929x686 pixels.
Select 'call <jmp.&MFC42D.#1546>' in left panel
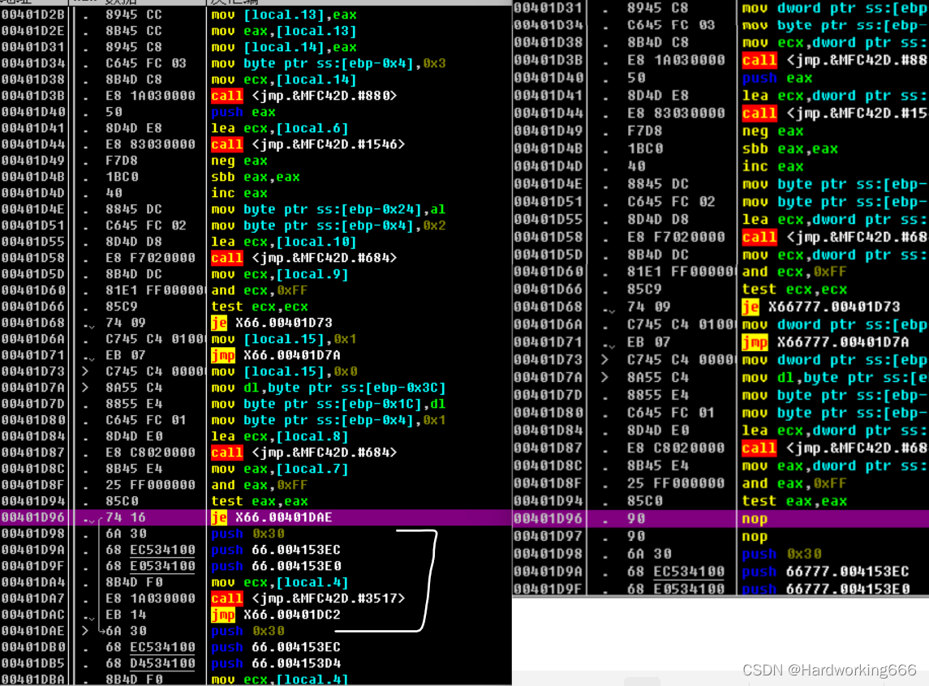[x=308, y=144]
